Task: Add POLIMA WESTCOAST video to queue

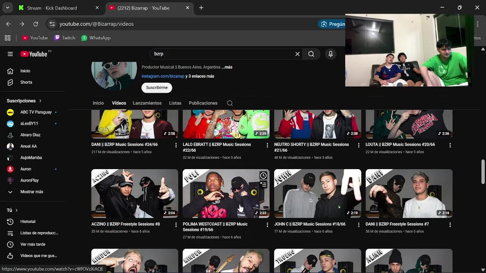Action: coord(263,185)
